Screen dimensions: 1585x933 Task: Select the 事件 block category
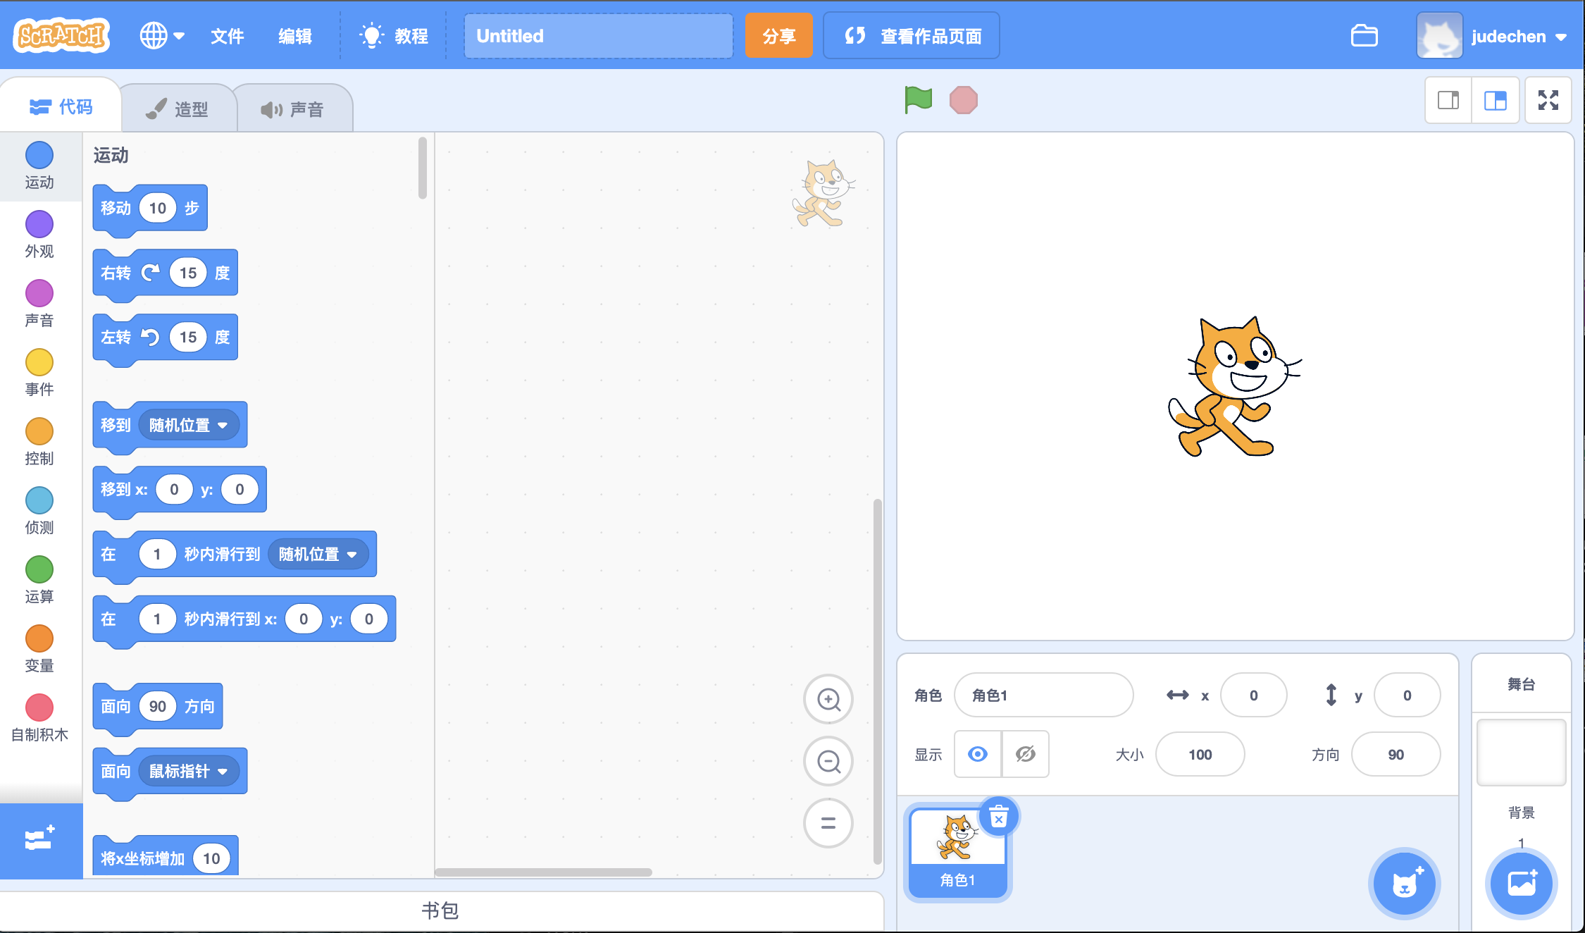coord(39,373)
